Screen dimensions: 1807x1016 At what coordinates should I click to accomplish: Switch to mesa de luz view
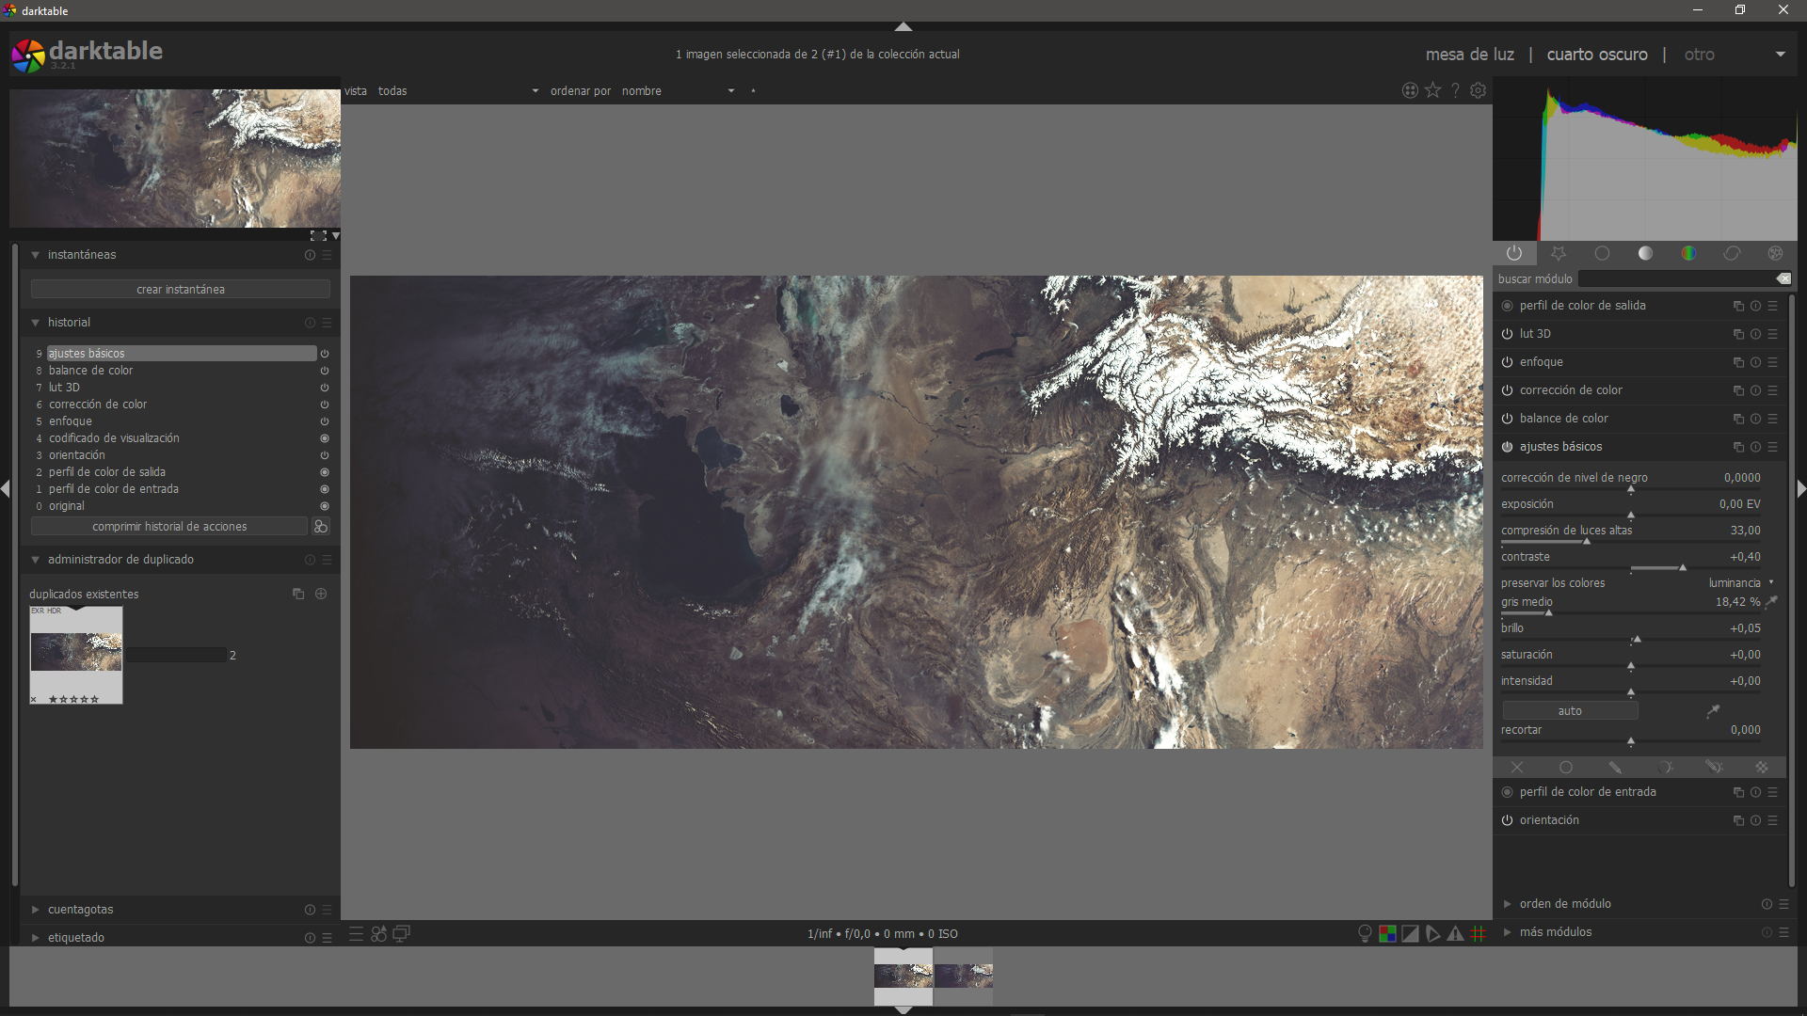pos(1469,55)
